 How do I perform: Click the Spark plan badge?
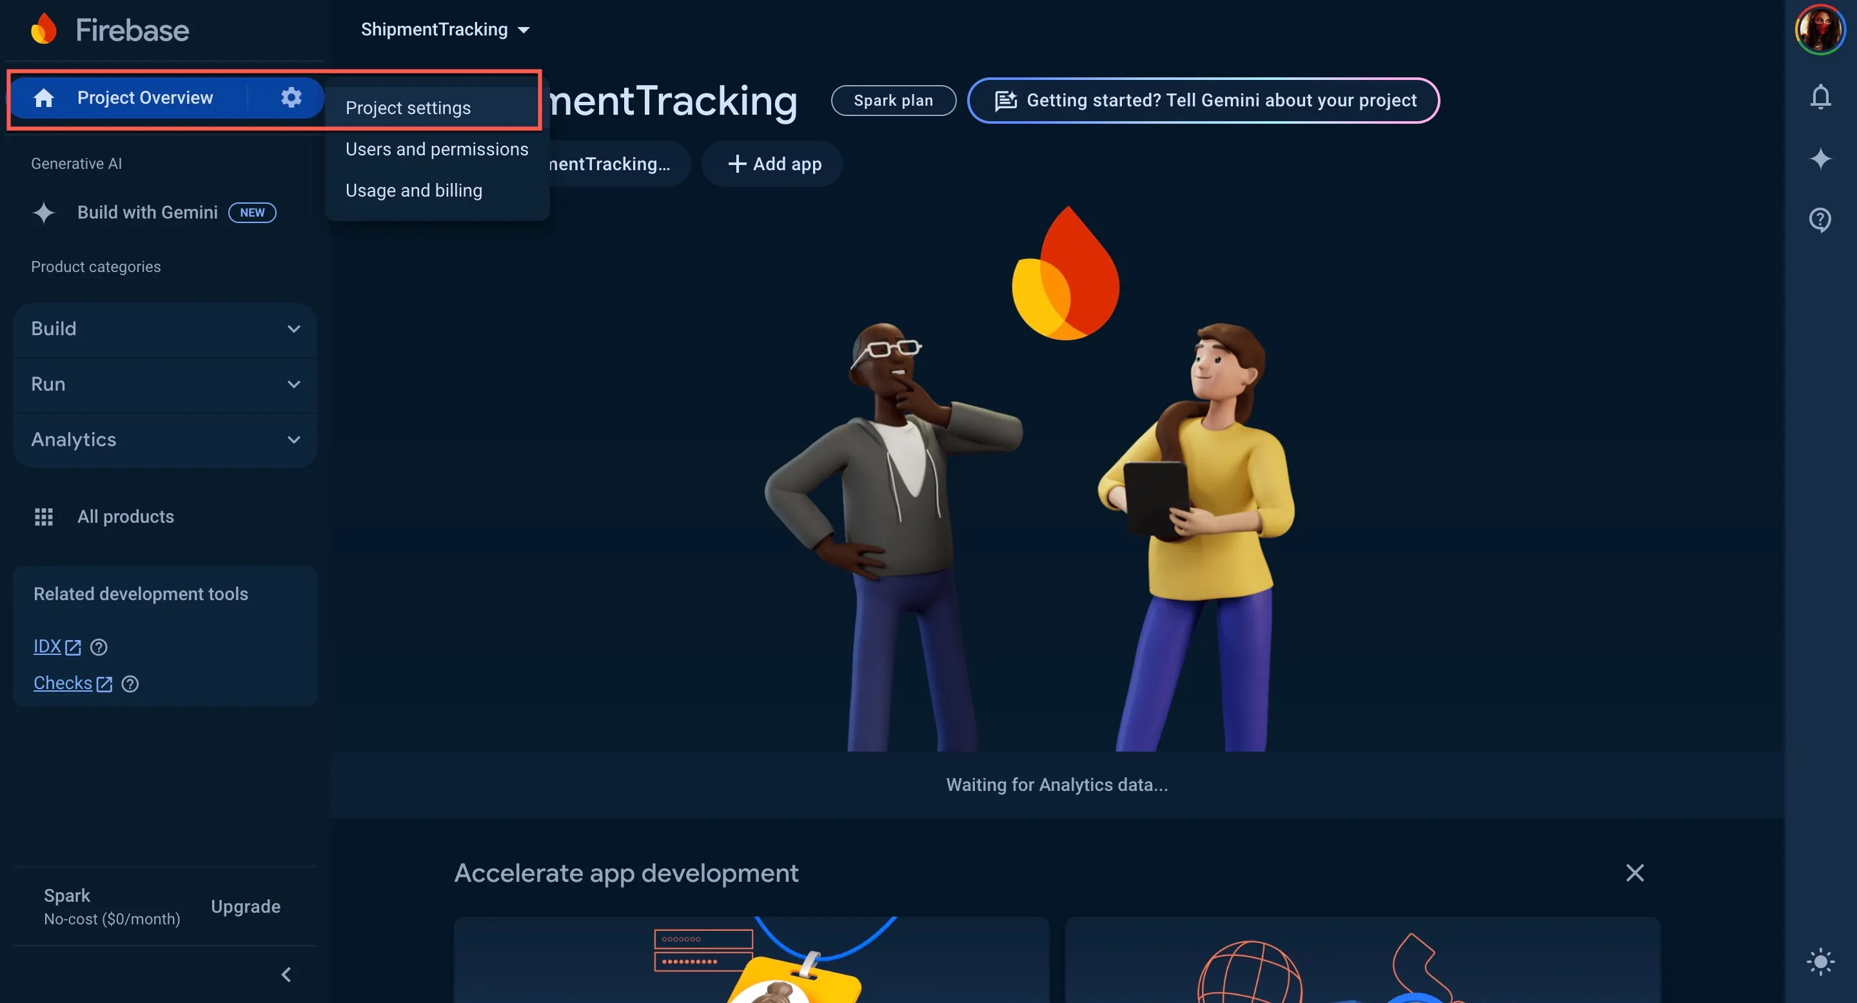click(893, 100)
